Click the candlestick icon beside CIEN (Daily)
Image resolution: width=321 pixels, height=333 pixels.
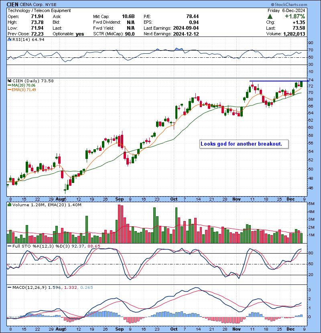pos(9,81)
